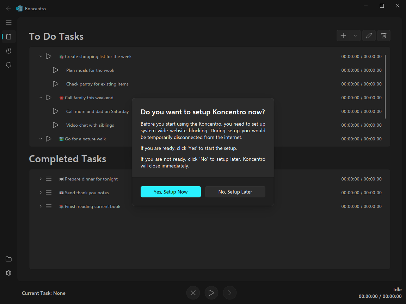Click the edit task pencil icon
The height and width of the screenshot is (304, 406).
[x=369, y=36]
